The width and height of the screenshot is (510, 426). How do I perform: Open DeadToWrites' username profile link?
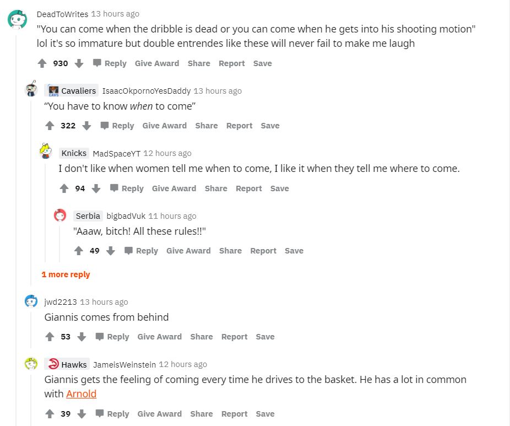tap(62, 14)
